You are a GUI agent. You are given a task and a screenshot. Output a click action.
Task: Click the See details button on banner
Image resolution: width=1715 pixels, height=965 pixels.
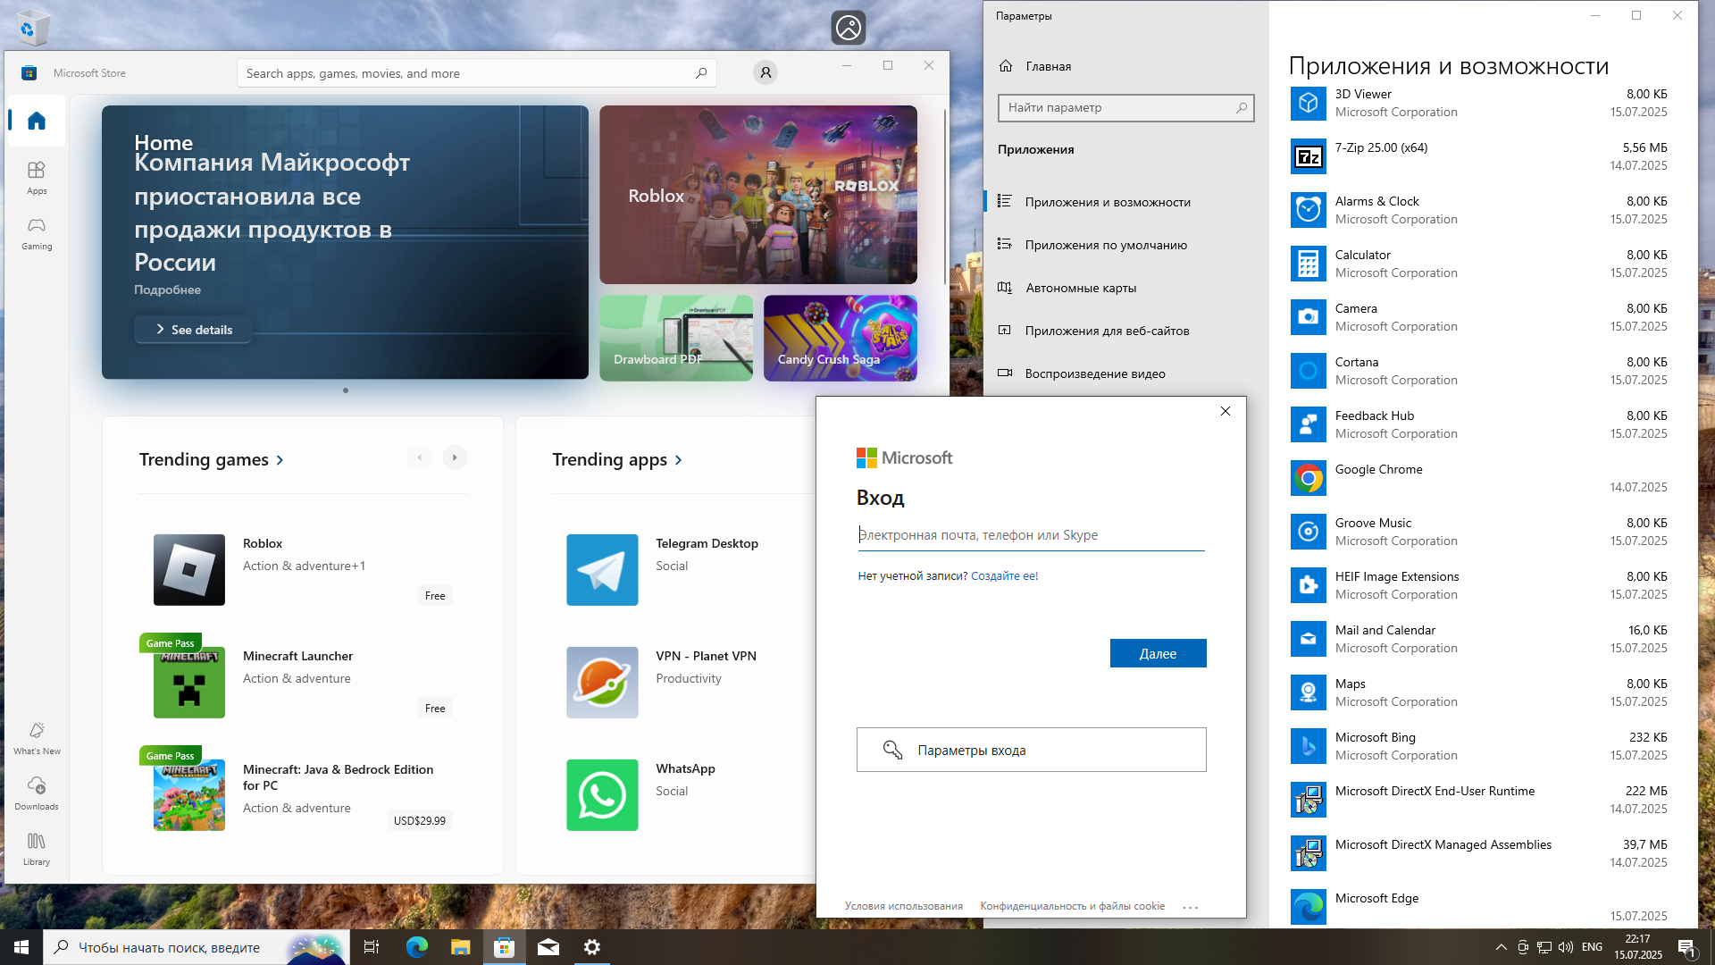(x=193, y=330)
